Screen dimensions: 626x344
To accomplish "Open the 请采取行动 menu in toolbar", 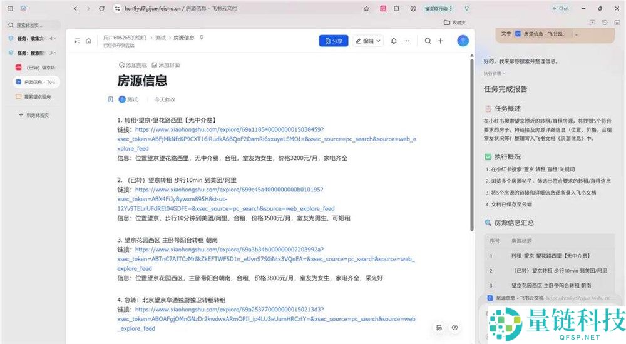I will pyautogui.click(x=439, y=8).
